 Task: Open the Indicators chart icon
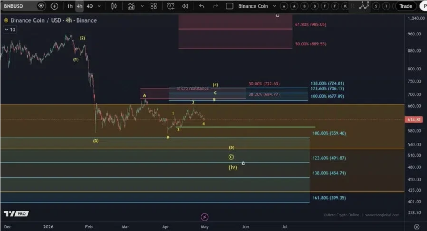point(131,6)
